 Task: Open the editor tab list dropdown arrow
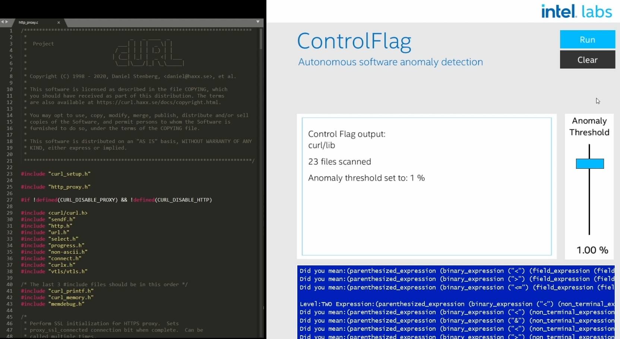click(258, 22)
